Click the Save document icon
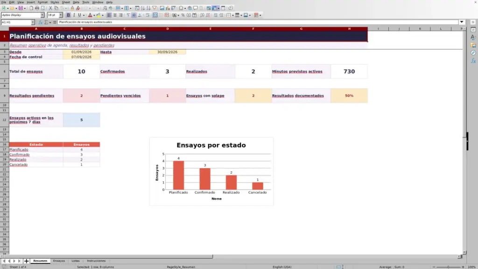 (21, 8)
